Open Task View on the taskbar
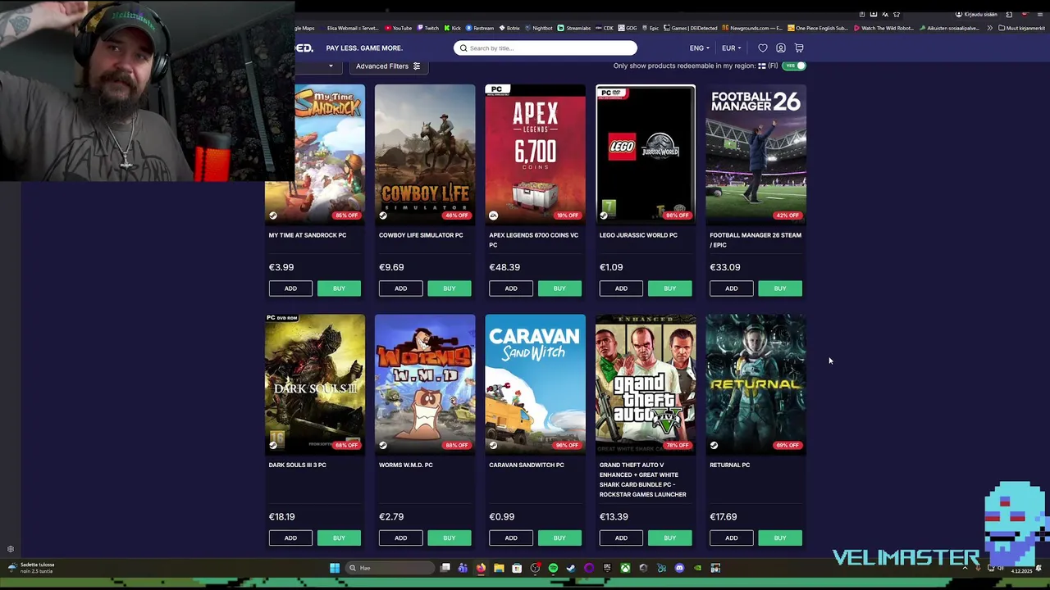This screenshot has height=590, width=1050. point(445,568)
